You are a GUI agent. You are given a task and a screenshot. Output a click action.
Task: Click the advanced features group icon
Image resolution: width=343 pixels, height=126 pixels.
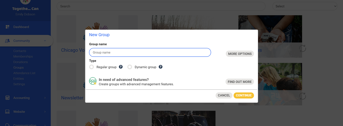tap(93, 81)
